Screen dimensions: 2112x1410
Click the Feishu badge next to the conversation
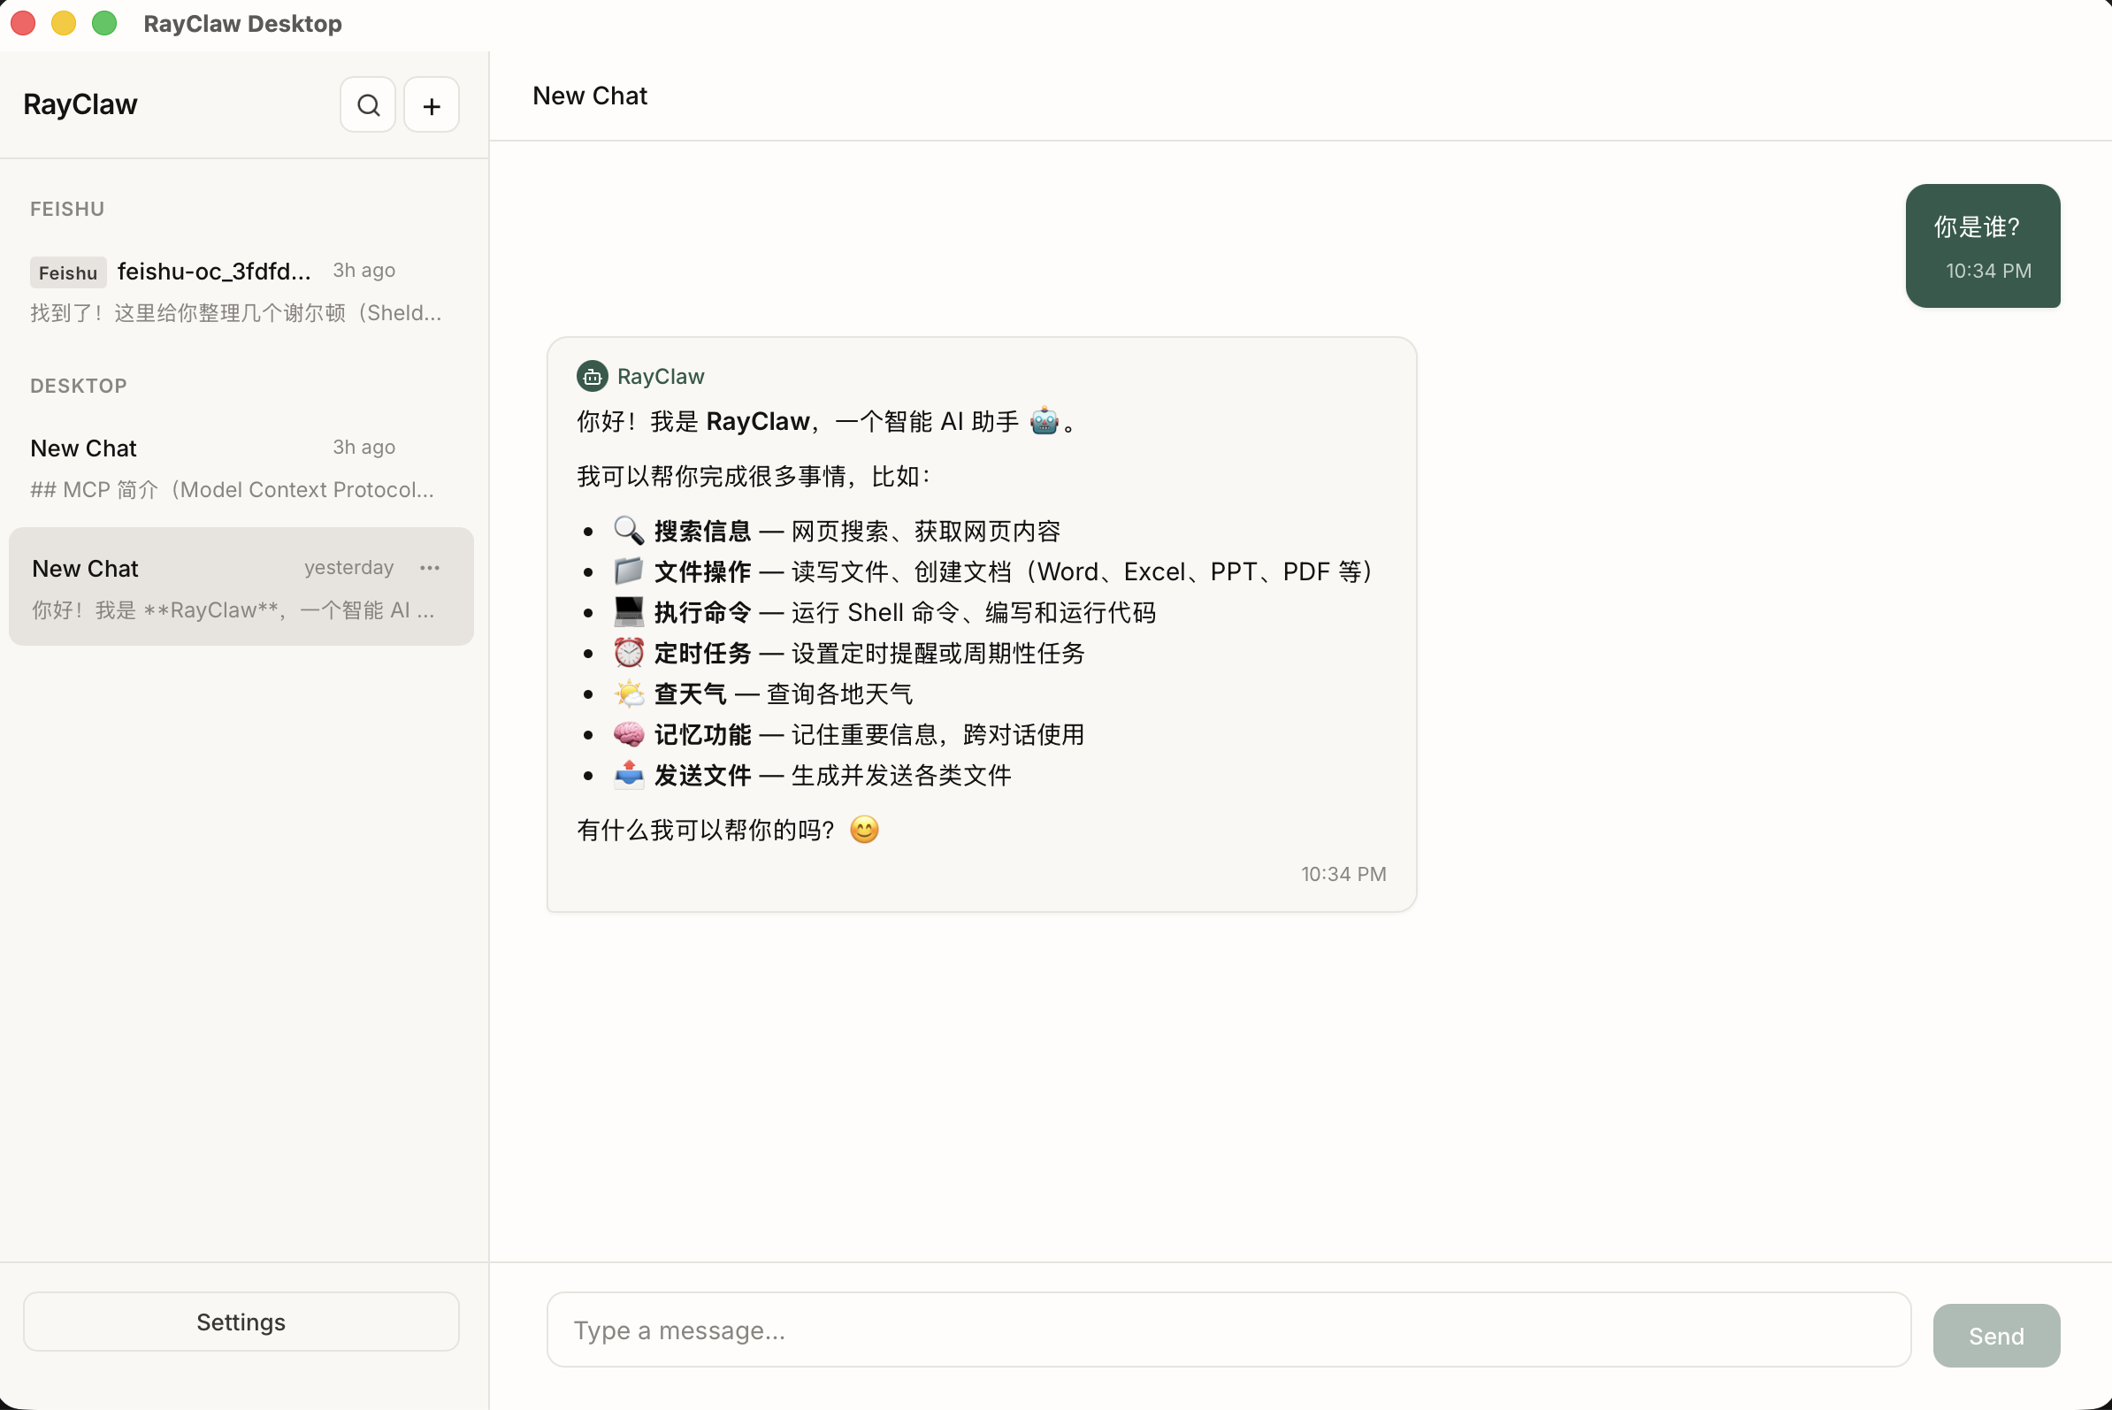tap(67, 272)
